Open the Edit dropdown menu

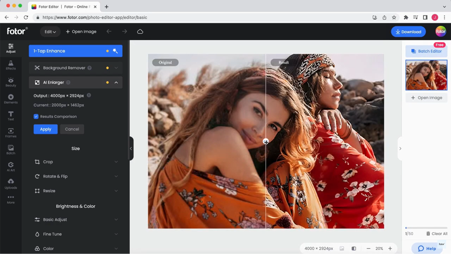coord(50,31)
